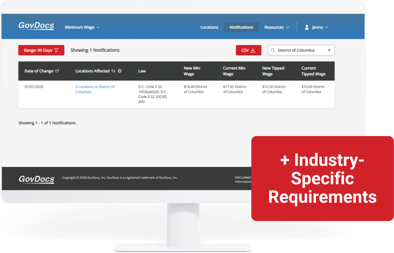The image size is (394, 253).
Task: Click into the District of Columbia search field
Action: 301,50
